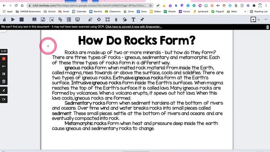270x152 pixels.
Task: Start reading aloud with the Play button
Action: 13,19
